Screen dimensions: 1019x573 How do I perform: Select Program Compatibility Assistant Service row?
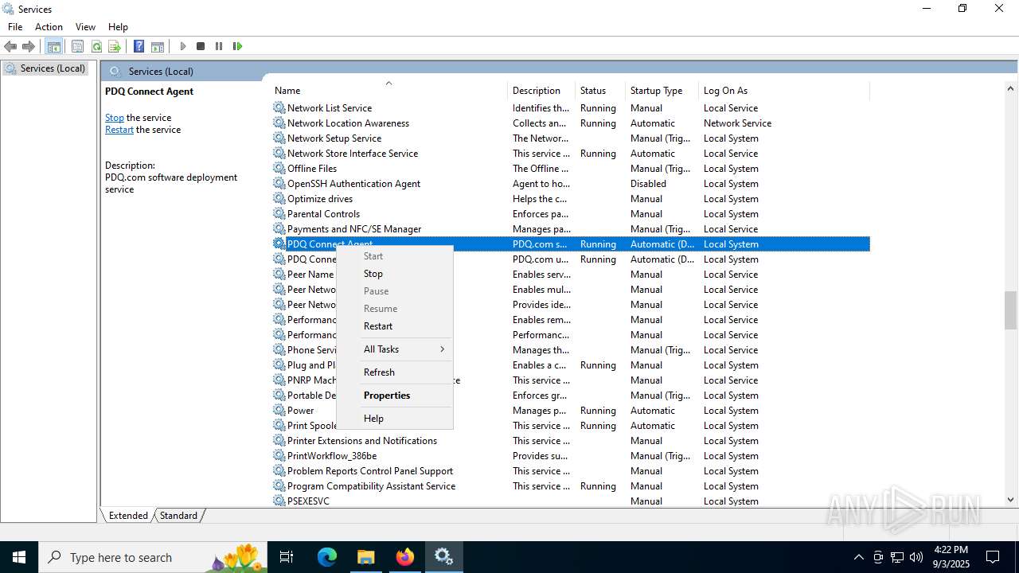click(571, 485)
